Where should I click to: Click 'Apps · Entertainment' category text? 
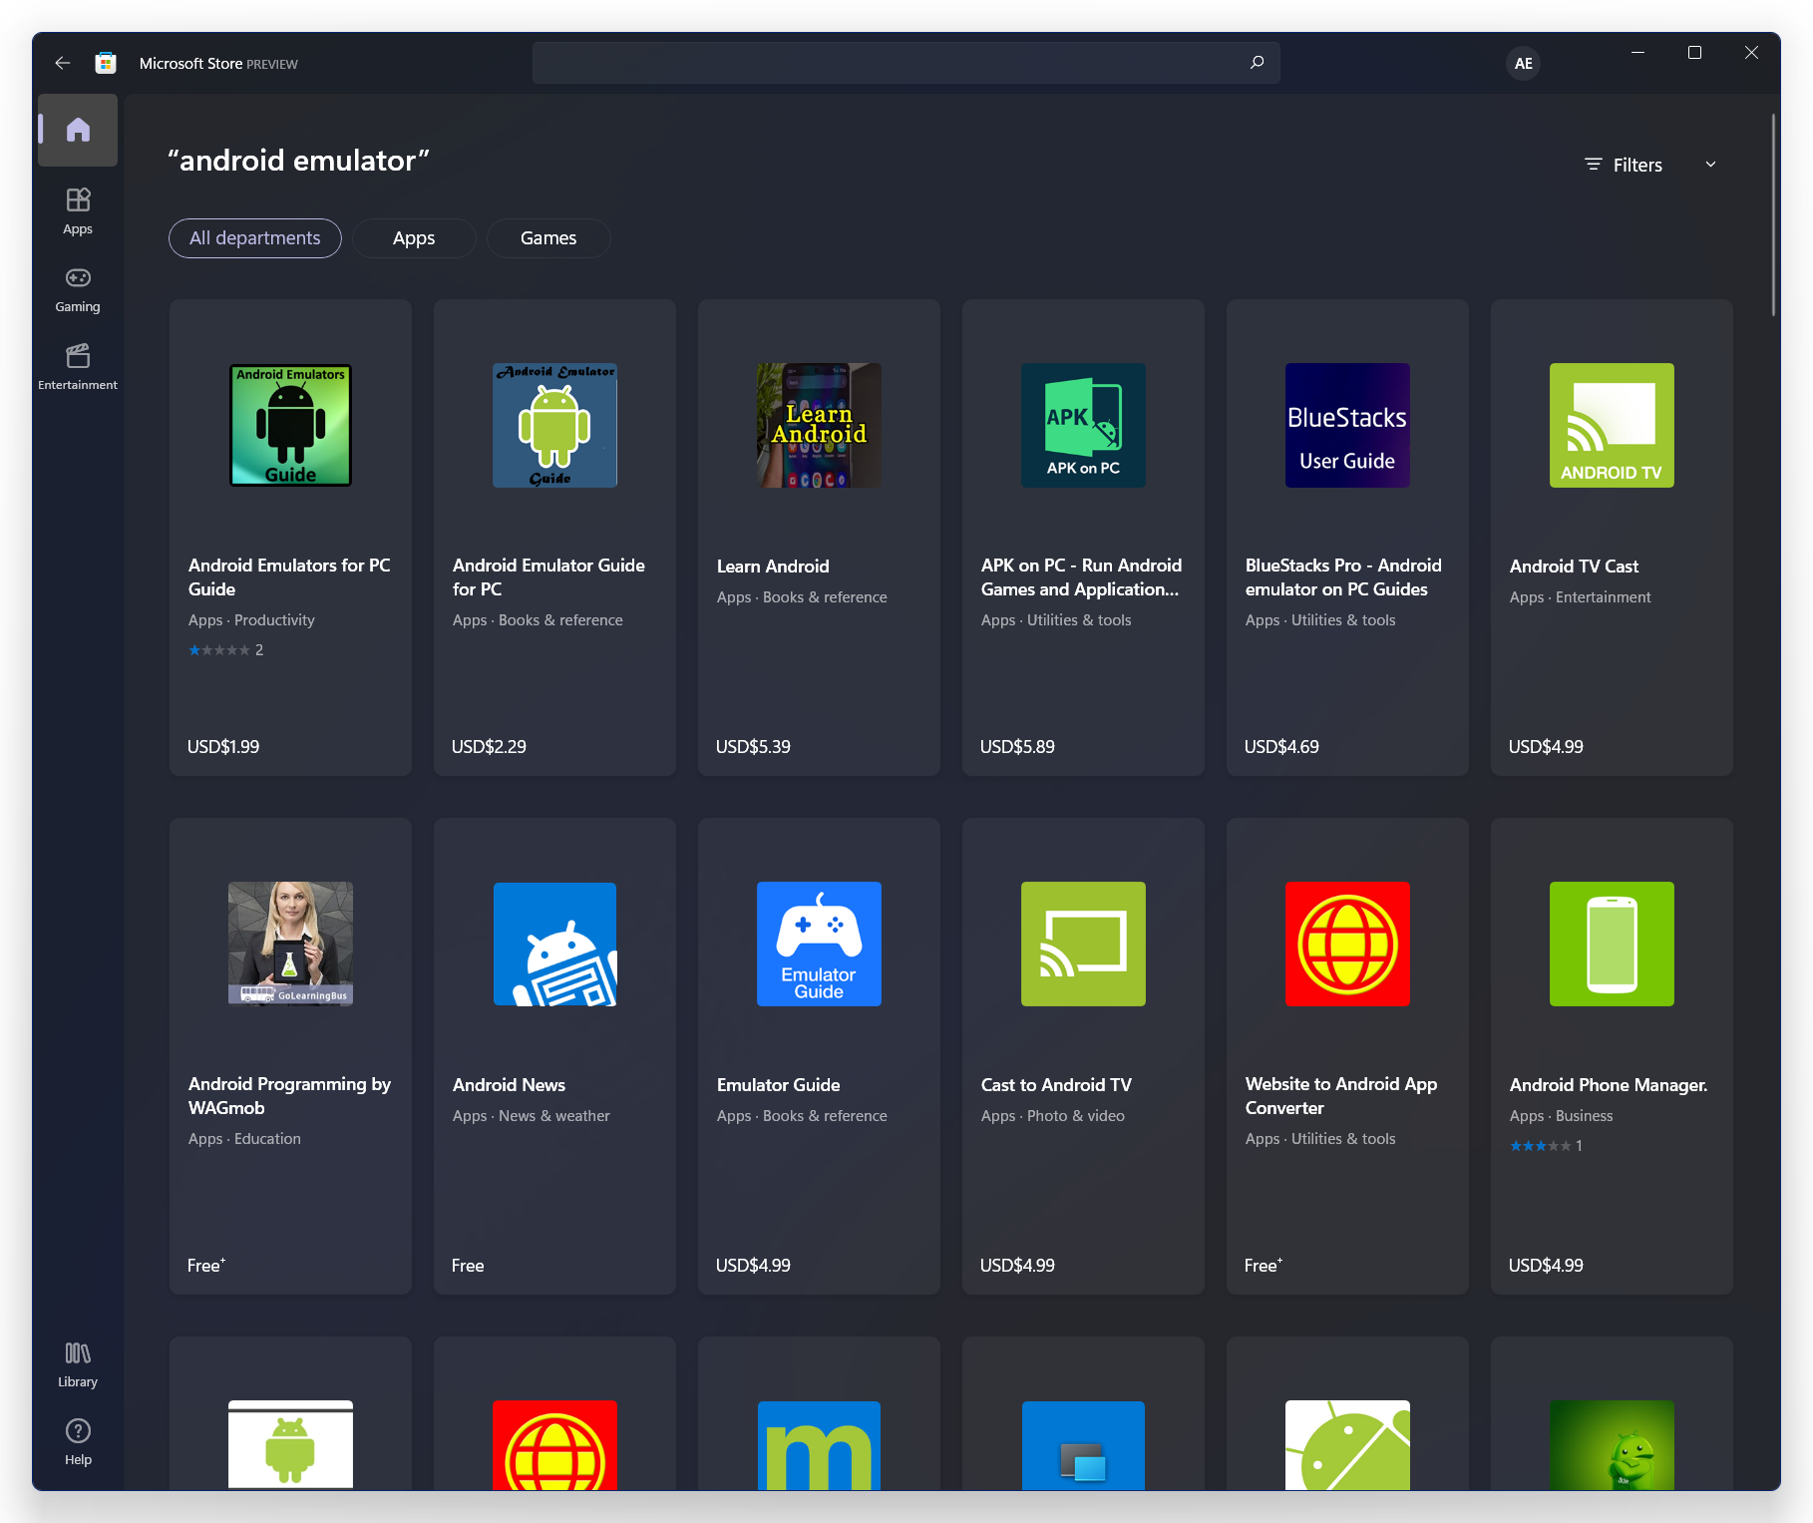click(1581, 597)
